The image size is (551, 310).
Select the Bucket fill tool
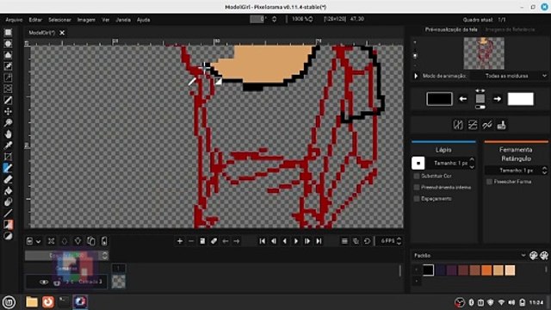pos(8,190)
